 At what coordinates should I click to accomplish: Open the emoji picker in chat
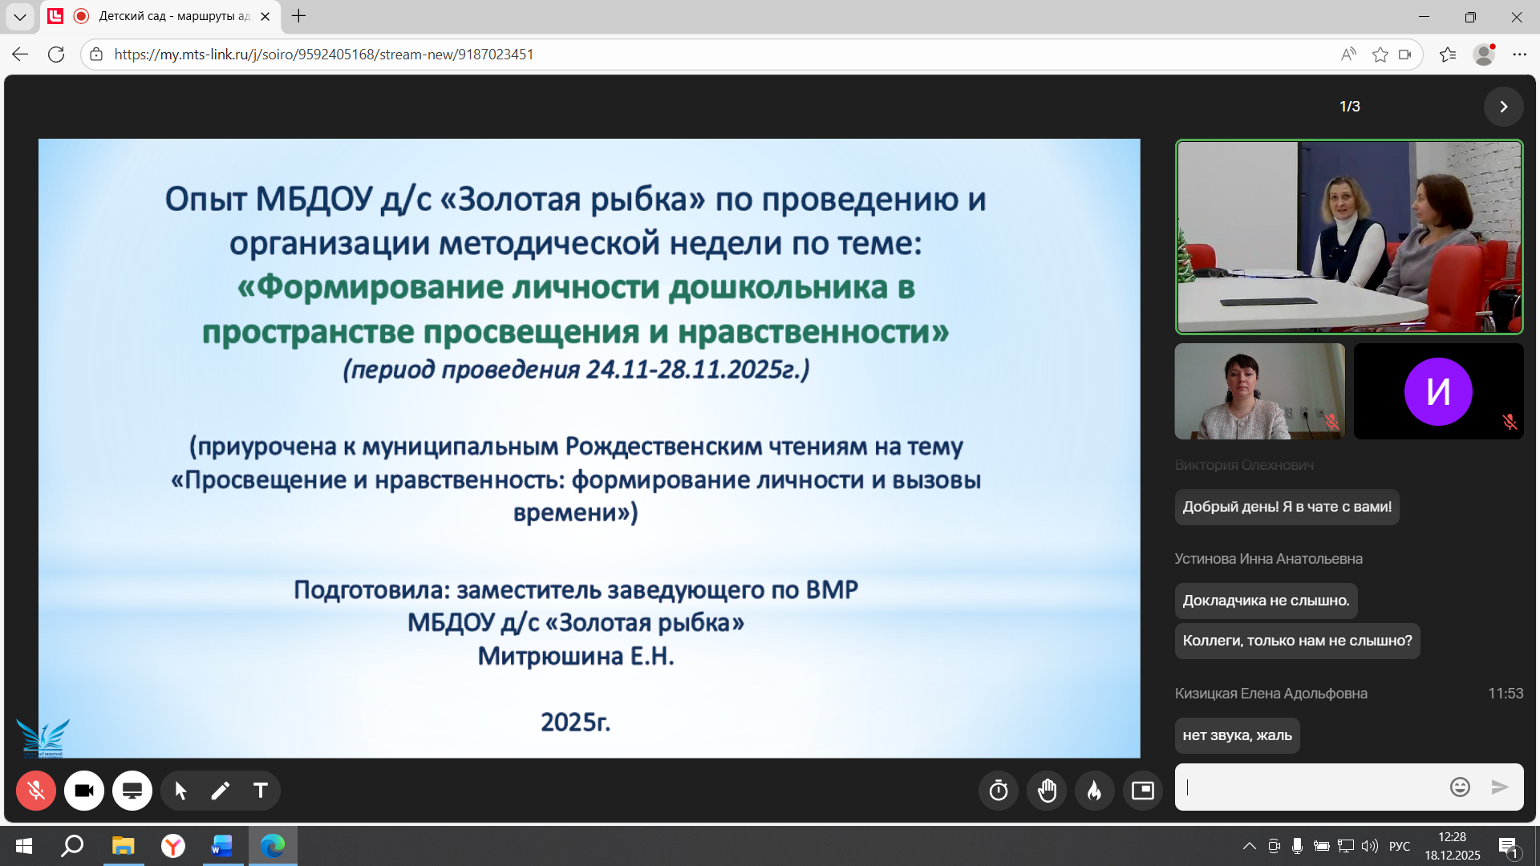(x=1460, y=787)
